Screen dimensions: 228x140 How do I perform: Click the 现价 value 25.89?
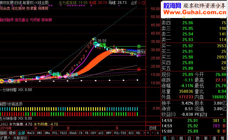[x=188, y=75]
